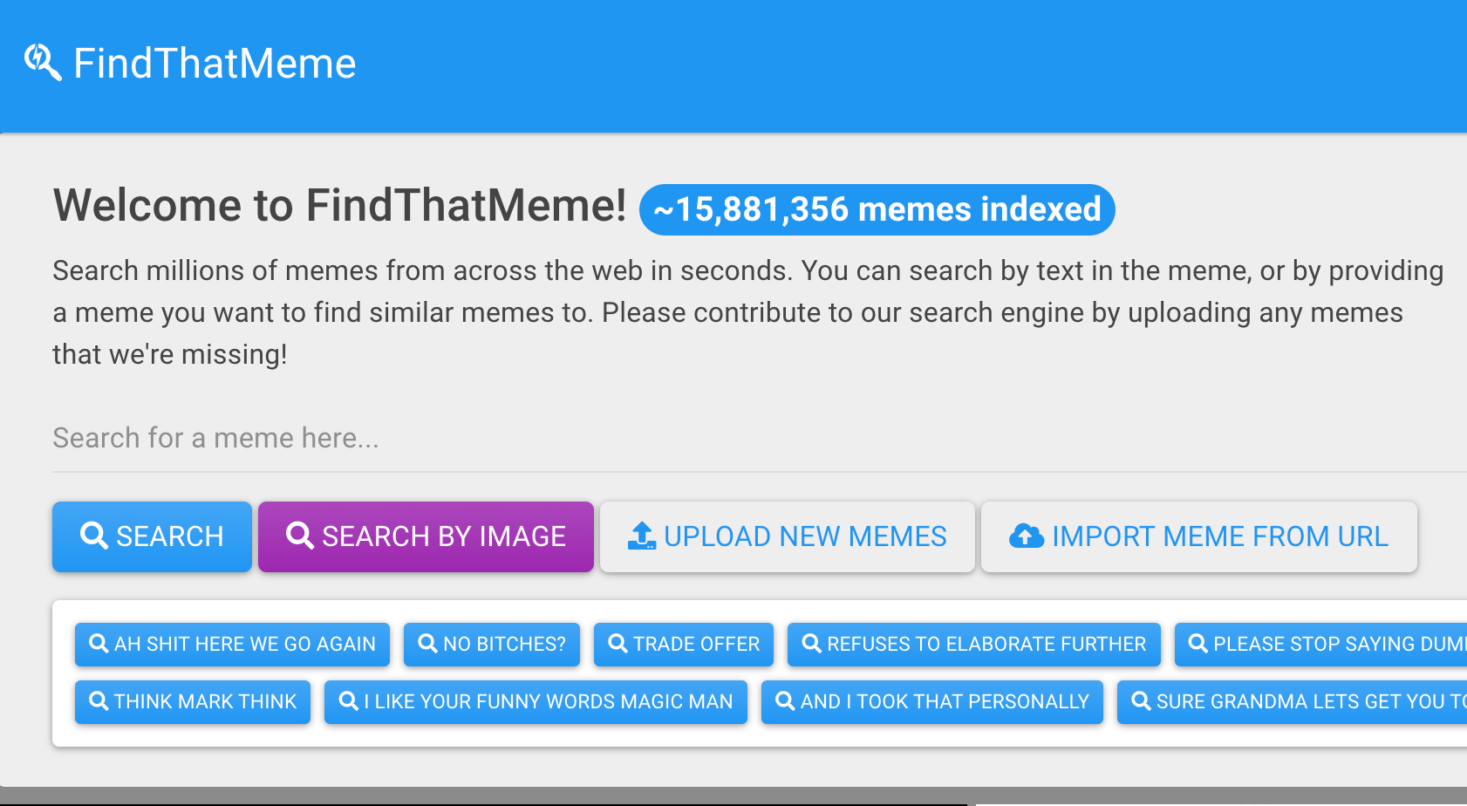The width and height of the screenshot is (1467, 806).
Task: Select the UPLOAD NEW MEMES button text
Action: coord(805,536)
